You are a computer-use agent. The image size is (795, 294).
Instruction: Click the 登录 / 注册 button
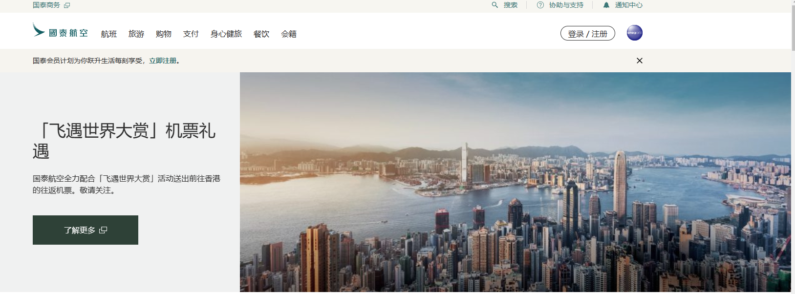pos(588,33)
